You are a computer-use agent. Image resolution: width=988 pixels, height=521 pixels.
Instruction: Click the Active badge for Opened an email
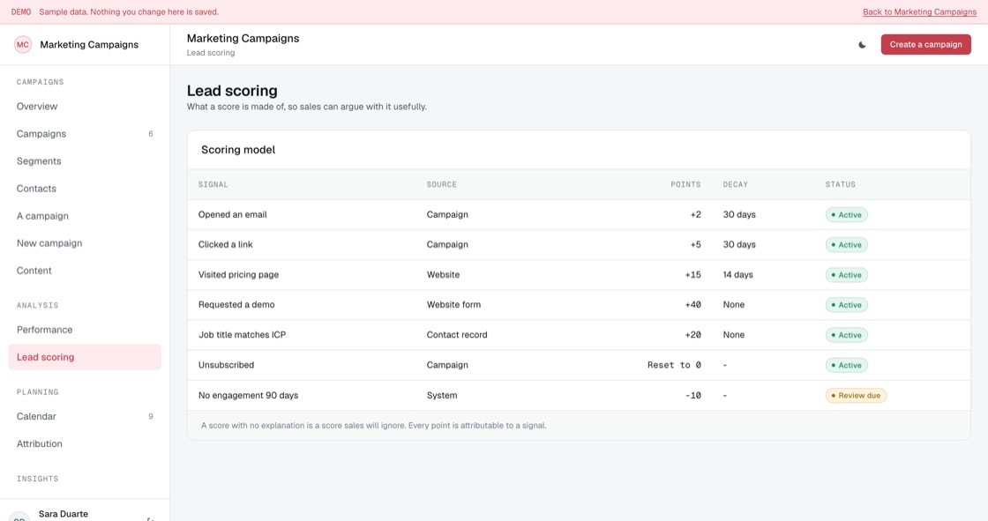[846, 215]
